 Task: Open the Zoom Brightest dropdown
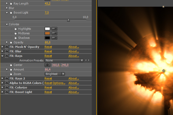(x=55, y=74)
